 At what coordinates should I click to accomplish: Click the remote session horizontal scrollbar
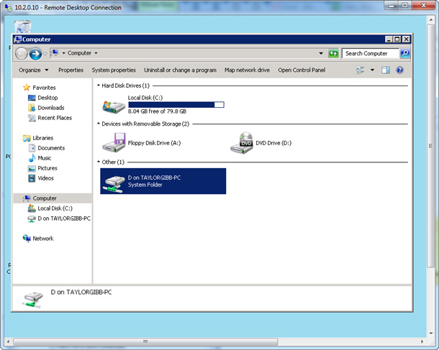pos(145,341)
